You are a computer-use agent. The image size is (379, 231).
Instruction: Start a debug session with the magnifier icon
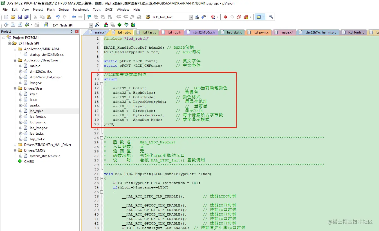coord(213,17)
